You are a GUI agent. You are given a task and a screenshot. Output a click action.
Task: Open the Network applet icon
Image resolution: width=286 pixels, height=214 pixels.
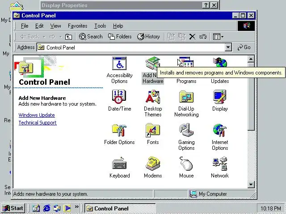click(220, 164)
